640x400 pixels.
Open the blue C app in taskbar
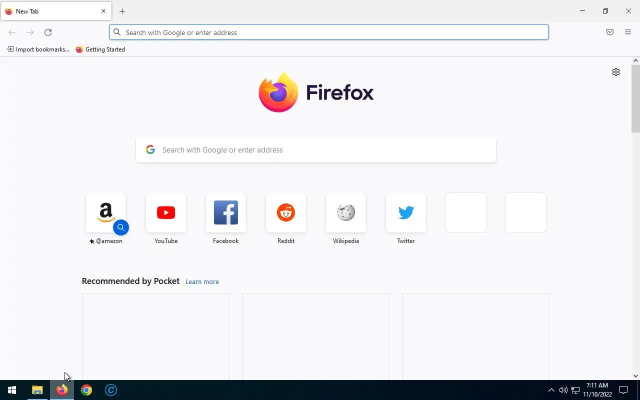pyautogui.click(x=111, y=390)
